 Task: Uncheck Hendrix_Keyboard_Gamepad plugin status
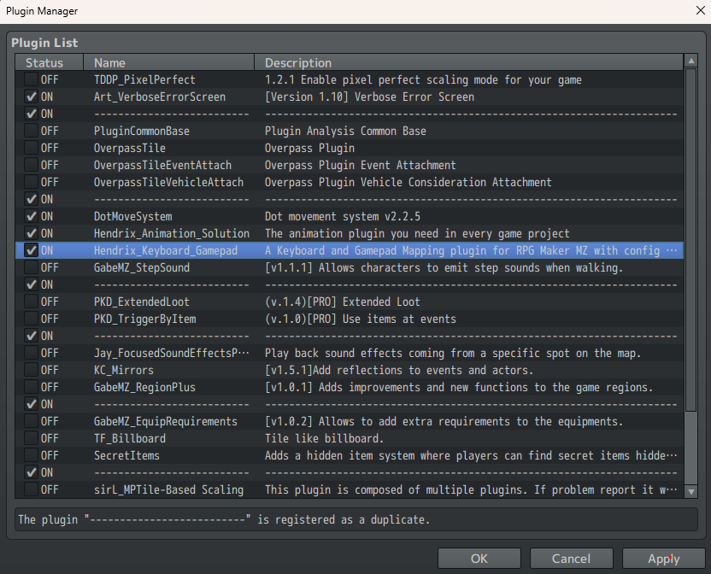[31, 250]
